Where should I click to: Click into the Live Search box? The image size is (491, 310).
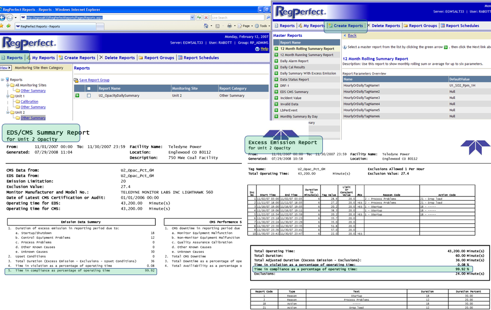tap(237, 17)
